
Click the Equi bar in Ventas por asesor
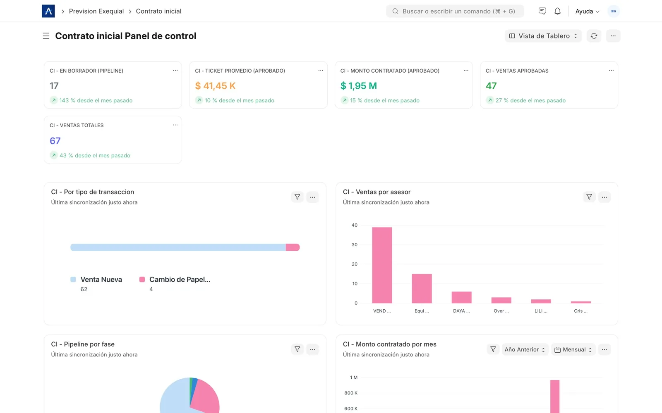[422, 289]
